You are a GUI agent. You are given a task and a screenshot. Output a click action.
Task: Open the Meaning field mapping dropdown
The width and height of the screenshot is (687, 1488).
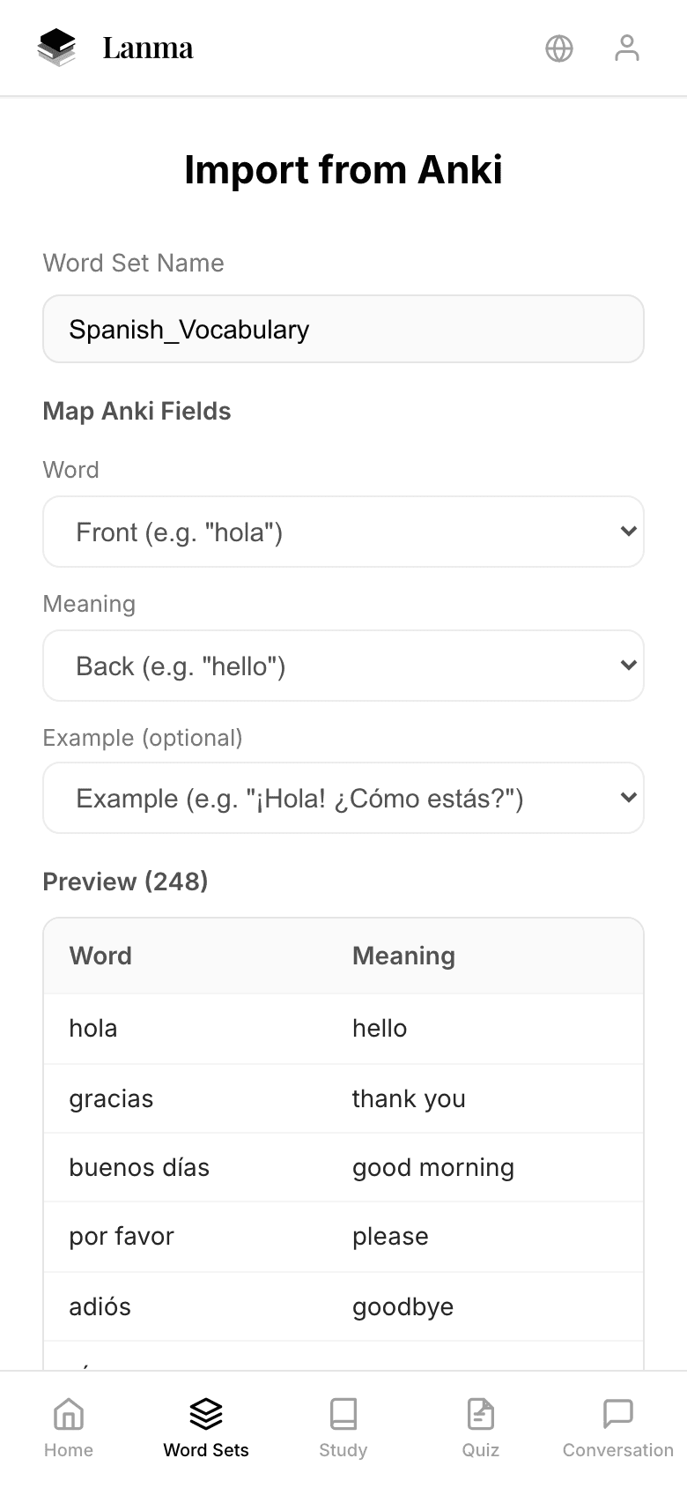(x=343, y=666)
